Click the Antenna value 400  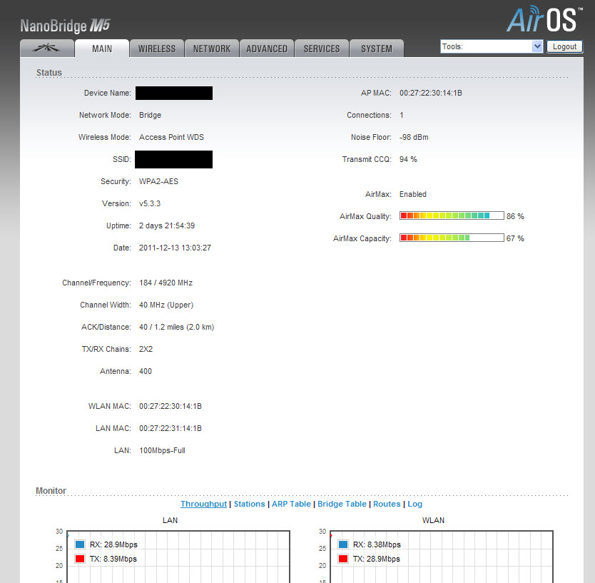pyautogui.click(x=146, y=371)
